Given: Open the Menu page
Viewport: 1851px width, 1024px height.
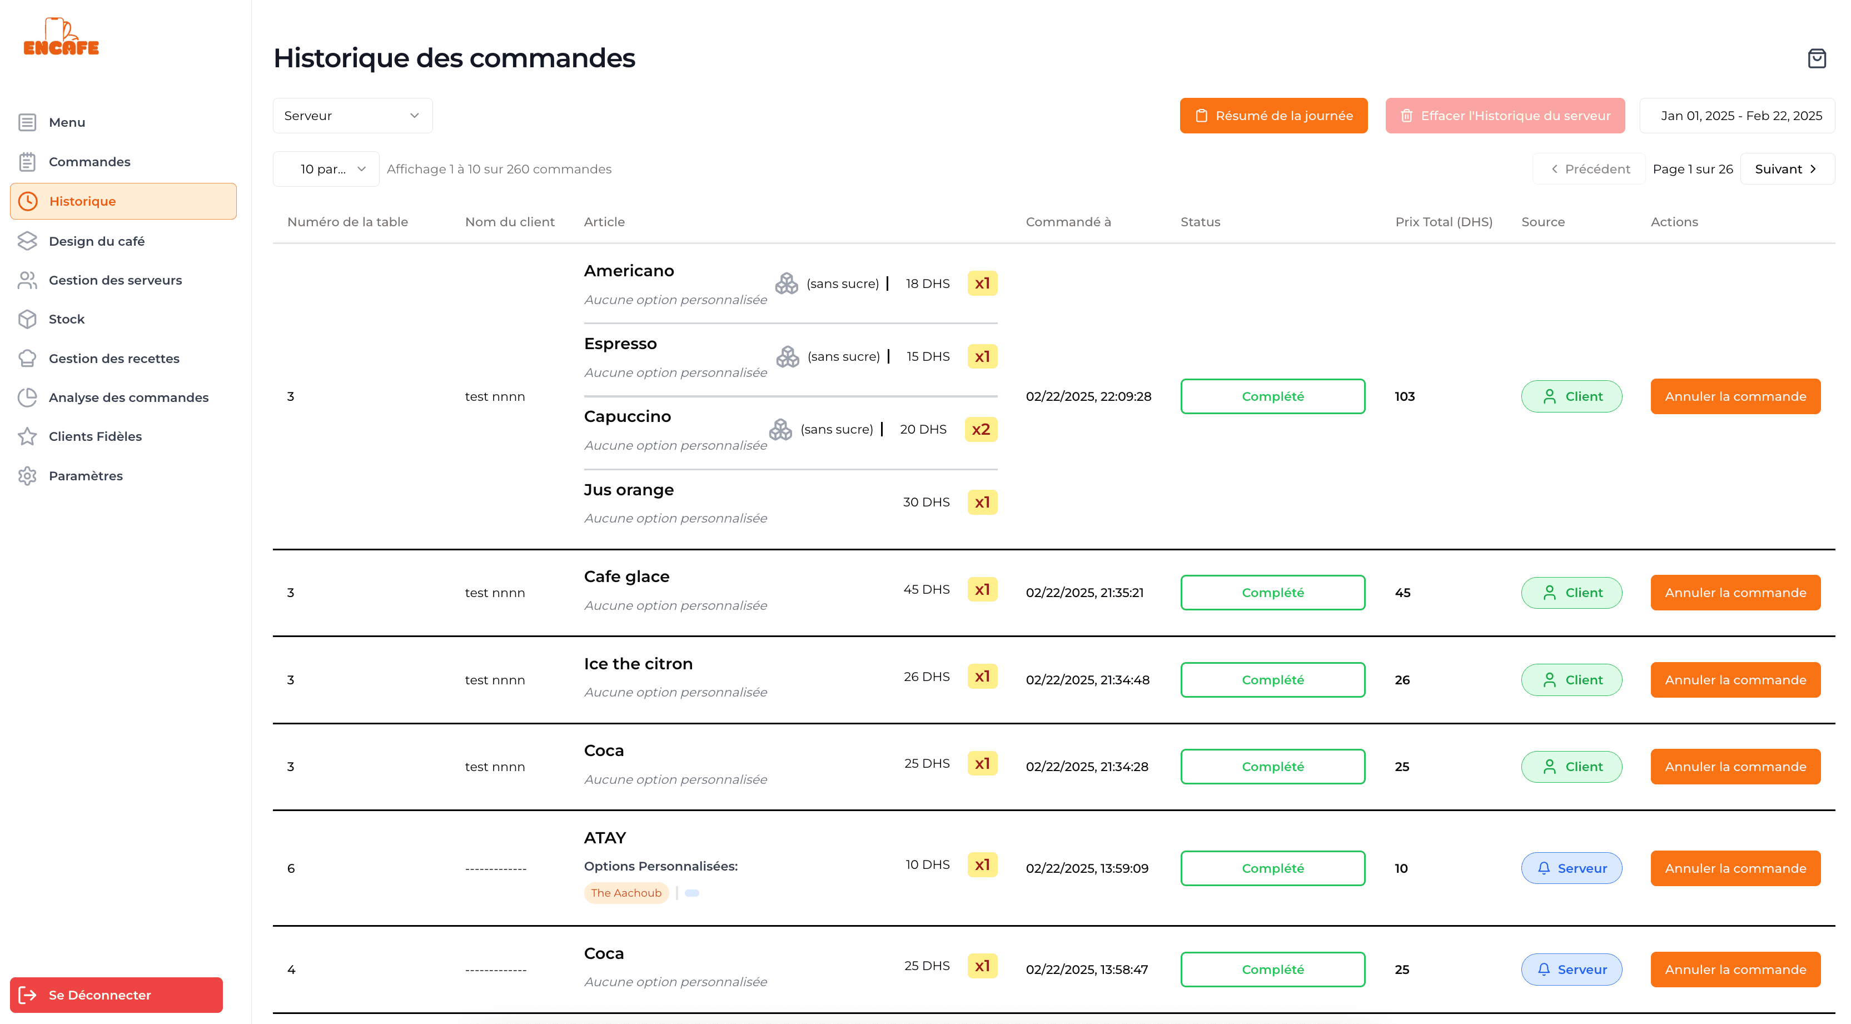Looking at the screenshot, I should (67, 122).
